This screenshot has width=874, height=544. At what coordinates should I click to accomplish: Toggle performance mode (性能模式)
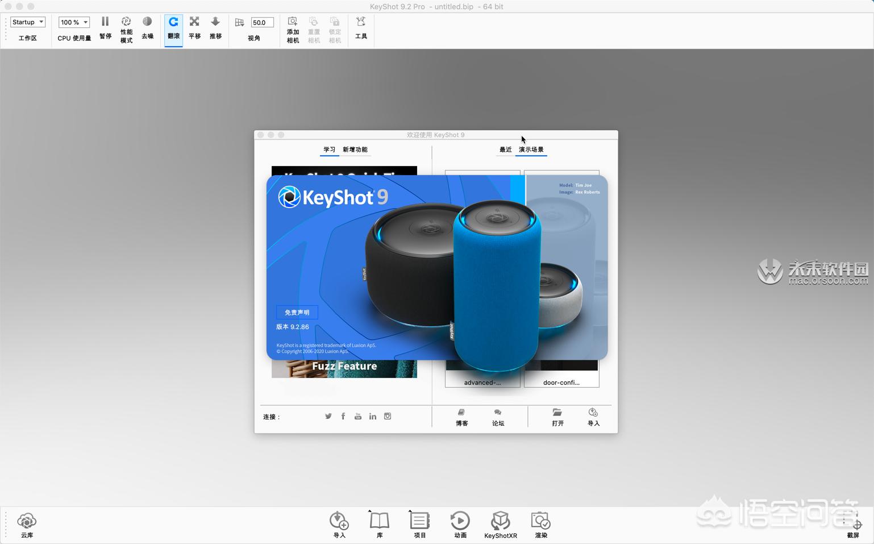coord(126,22)
